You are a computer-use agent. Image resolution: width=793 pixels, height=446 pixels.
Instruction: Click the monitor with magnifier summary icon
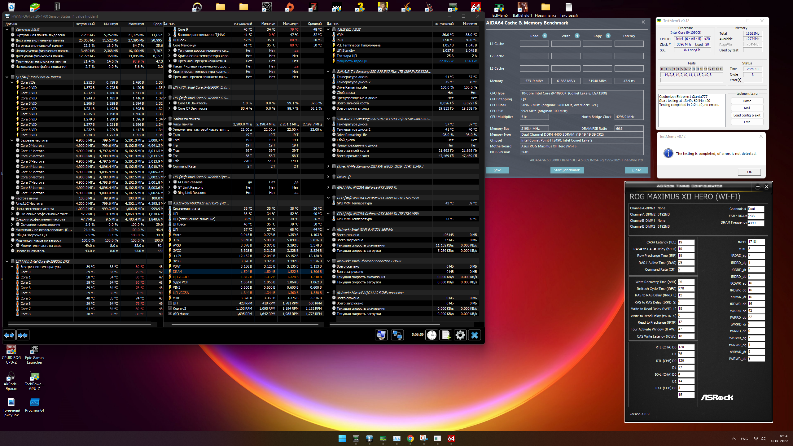click(x=381, y=335)
